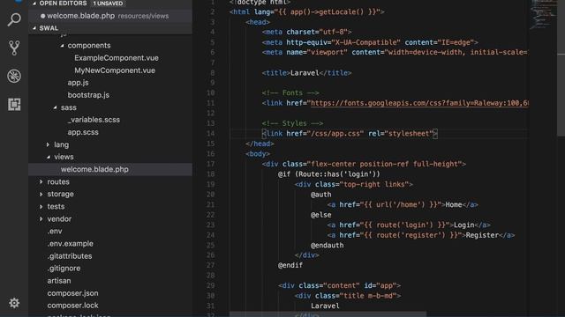The width and height of the screenshot is (565, 317).
Task: Open app.js in the explorer
Action: 79,83
